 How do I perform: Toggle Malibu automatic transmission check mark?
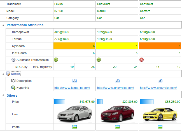pos(99,60)
